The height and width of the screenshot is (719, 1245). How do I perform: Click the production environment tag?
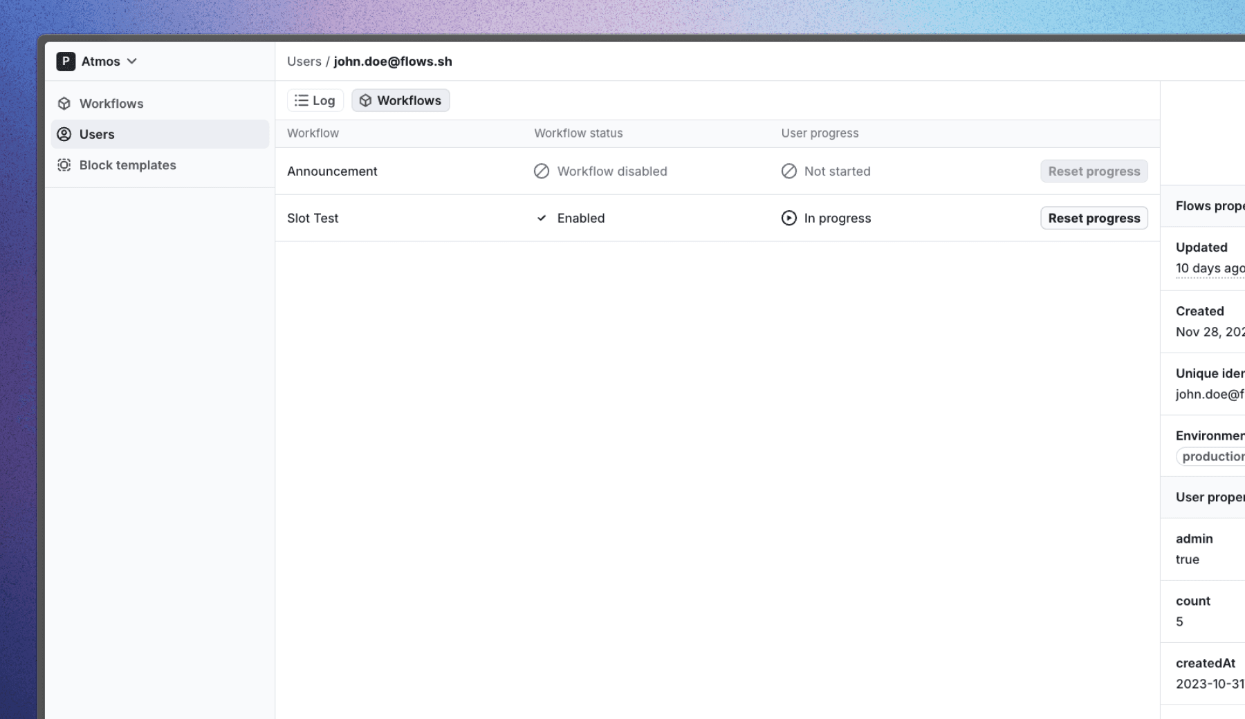(1210, 456)
